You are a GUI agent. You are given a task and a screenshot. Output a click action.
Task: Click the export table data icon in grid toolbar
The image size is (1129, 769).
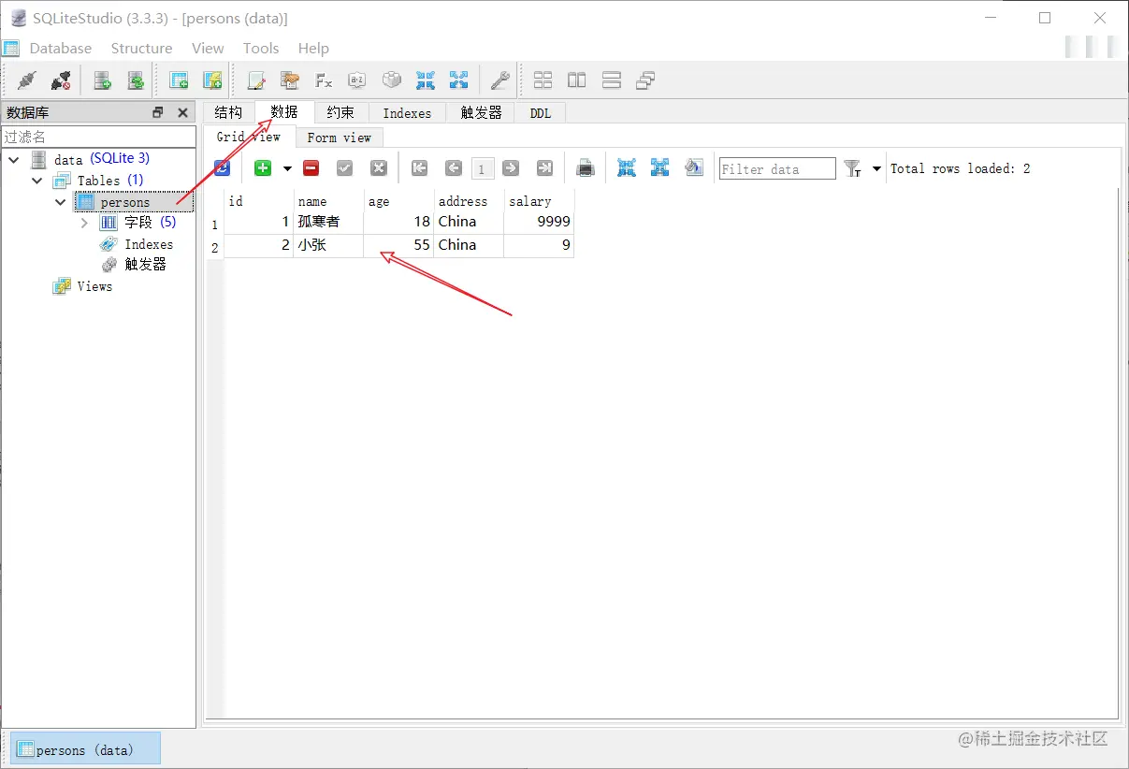[x=660, y=168]
